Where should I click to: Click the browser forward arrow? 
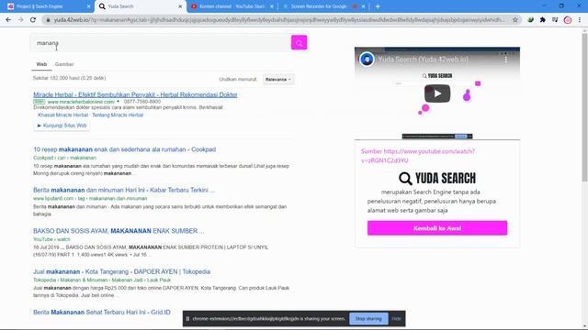click(20, 20)
